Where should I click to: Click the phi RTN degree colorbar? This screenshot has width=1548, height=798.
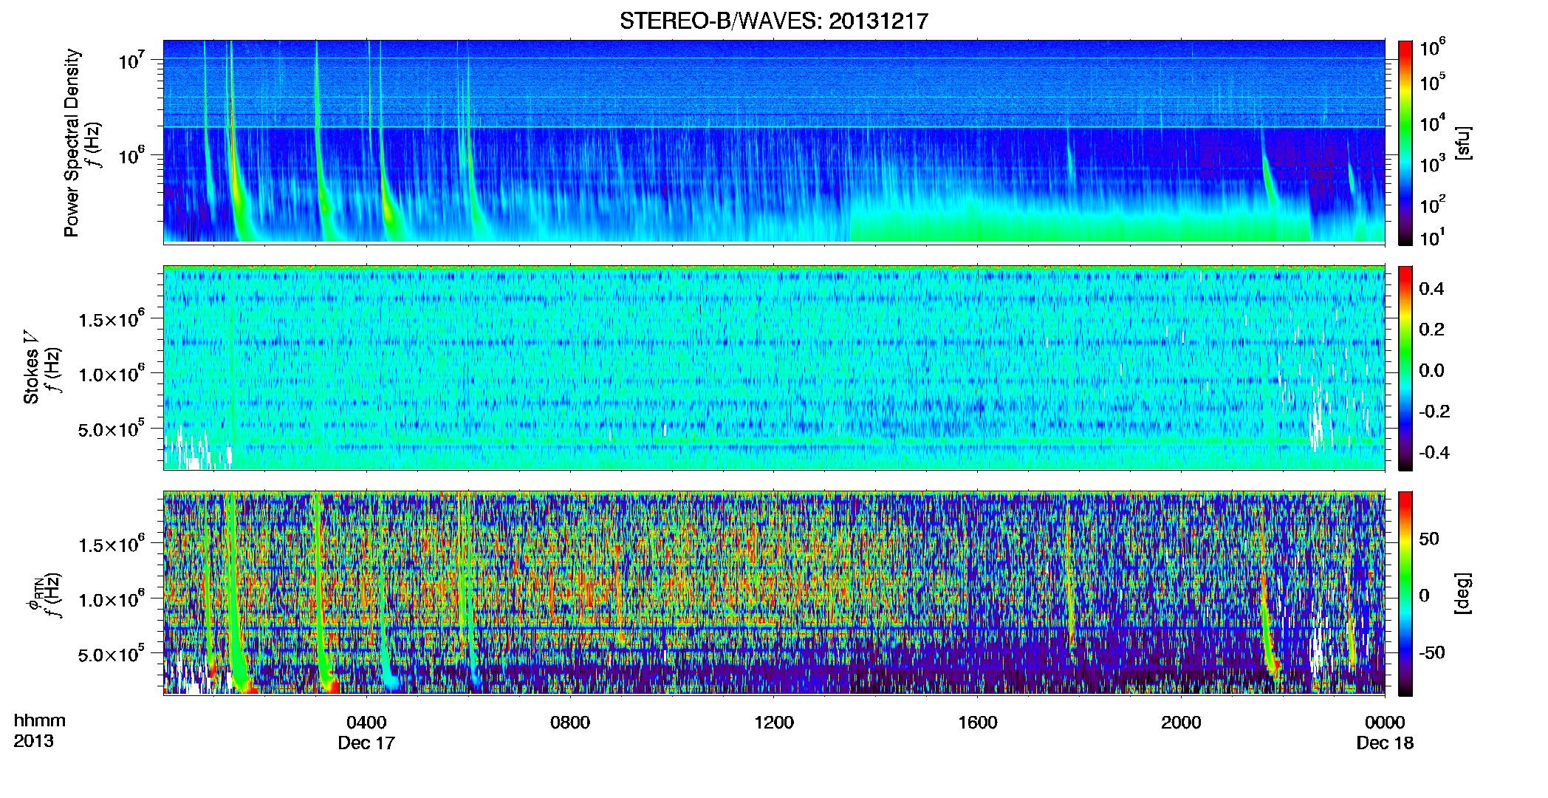[x=1405, y=593]
